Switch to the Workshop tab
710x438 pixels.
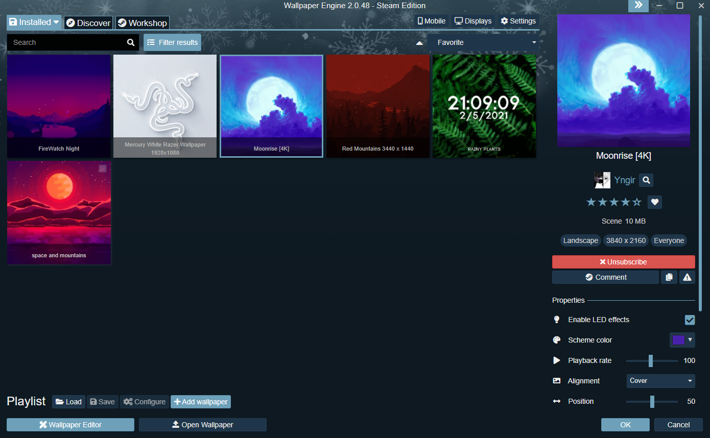(143, 23)
